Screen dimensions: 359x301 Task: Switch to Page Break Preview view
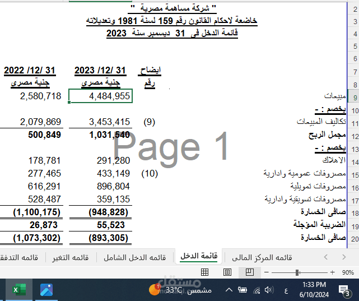(250, 272)
